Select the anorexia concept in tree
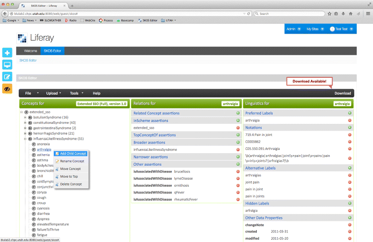 click(x=43, y=144)
